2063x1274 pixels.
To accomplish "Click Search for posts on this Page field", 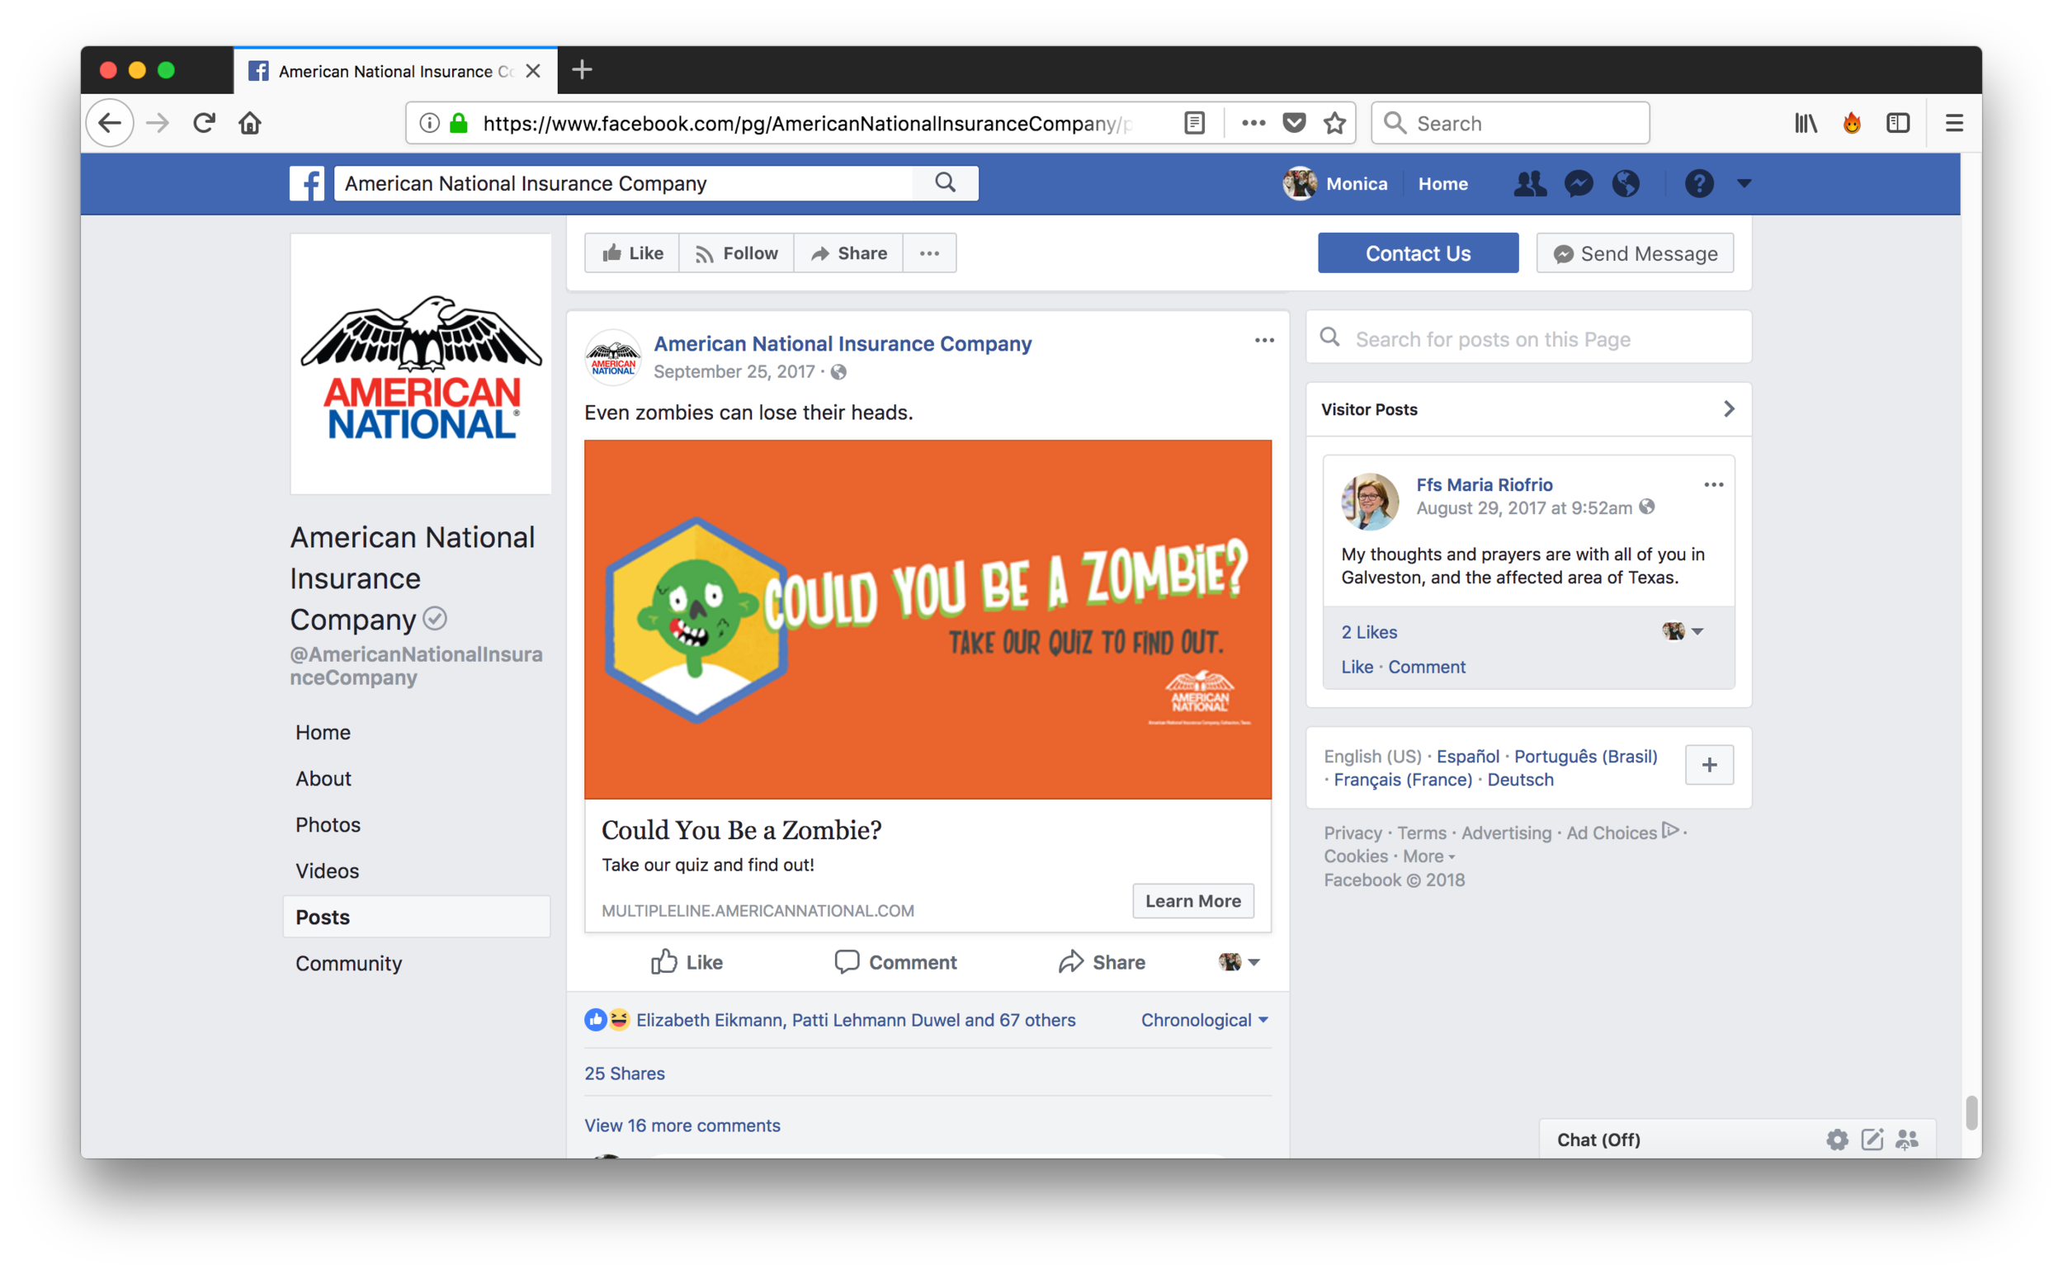I will [1528, 337].
